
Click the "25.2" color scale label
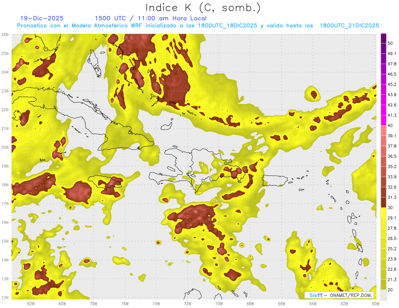click(x=392, y=249)
